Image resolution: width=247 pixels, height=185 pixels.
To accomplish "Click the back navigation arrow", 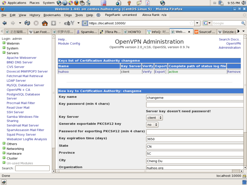I will pyautogui.click(x=4, y=23).
